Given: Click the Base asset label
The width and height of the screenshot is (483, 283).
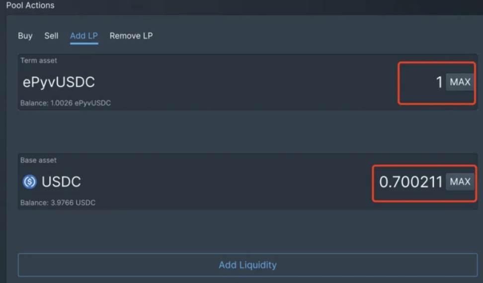Looking at the screenshot, I should (38, 160).
